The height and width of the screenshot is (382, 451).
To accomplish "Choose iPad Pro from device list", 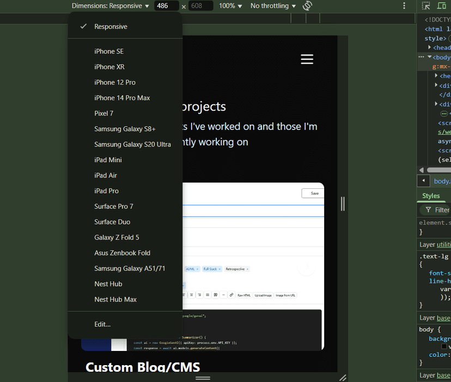I will click(x=125, y=191).
